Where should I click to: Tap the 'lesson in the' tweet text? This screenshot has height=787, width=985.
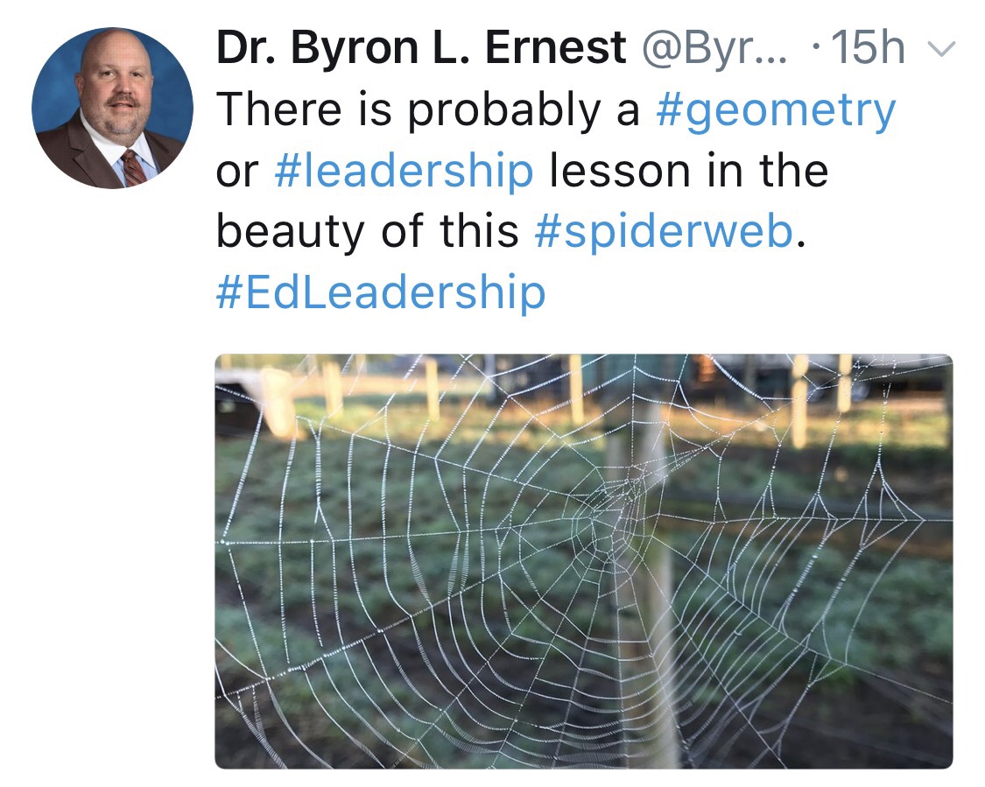[x=688, y=171]
